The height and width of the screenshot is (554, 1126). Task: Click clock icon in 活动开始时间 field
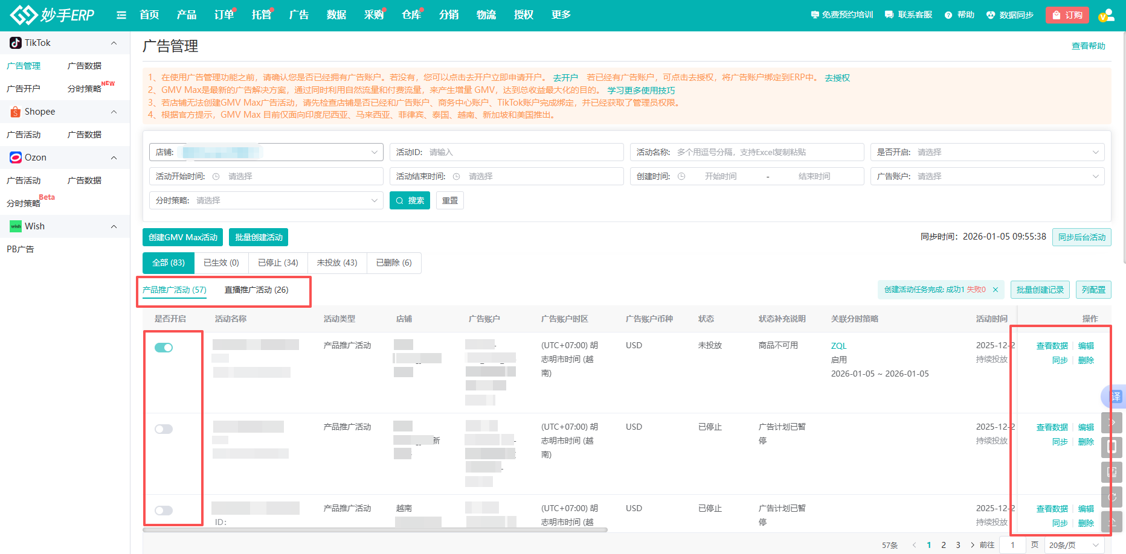tap(216, 176)
